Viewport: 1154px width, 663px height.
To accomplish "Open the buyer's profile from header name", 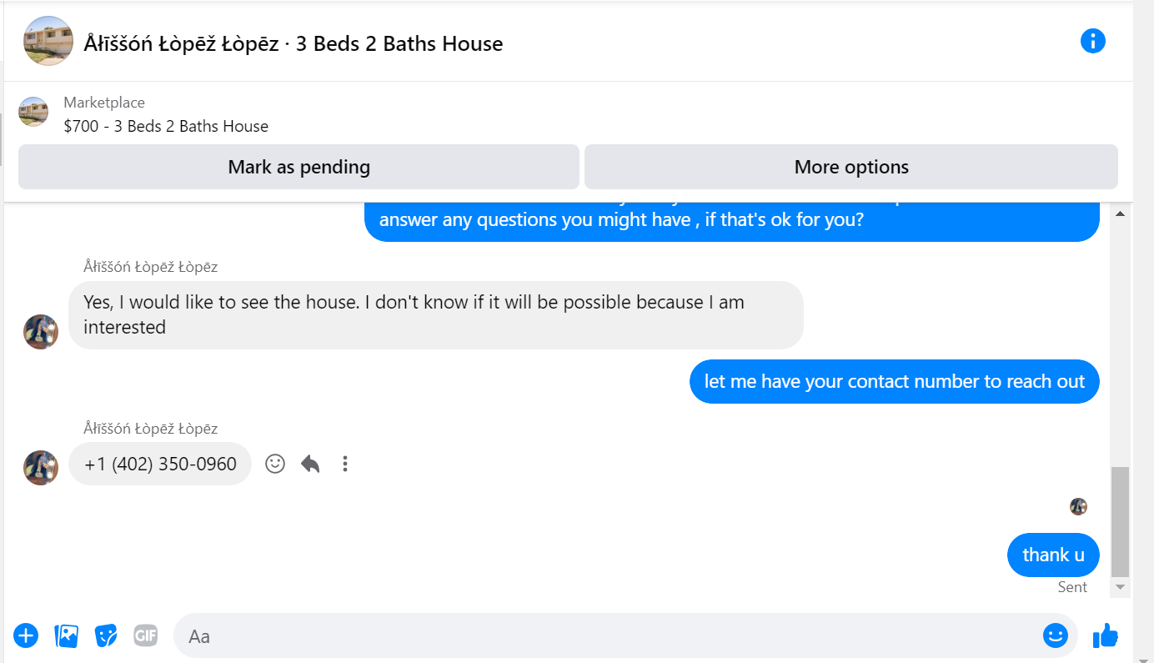I will coord(182,43).
